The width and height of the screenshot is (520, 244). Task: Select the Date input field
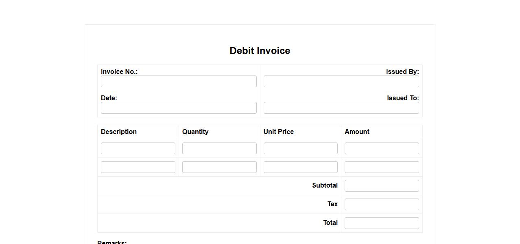click(179, 108)
